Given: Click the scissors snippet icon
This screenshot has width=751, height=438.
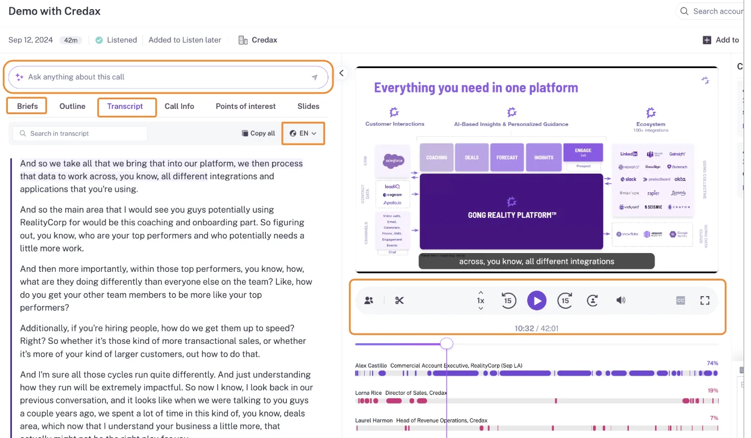Looking at the screenshot, I should click(x=399, y=301).
